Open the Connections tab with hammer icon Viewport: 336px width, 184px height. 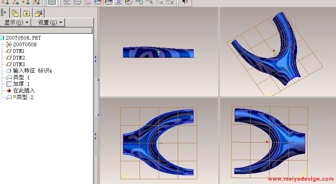[x=38, y=13]
